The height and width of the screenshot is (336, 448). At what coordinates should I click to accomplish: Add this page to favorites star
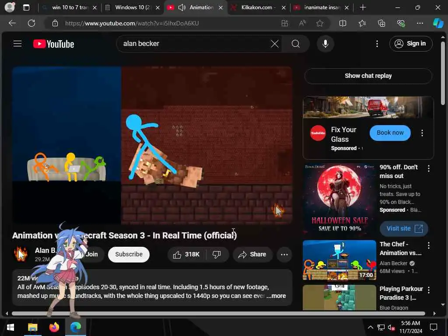tap(320, 24)
